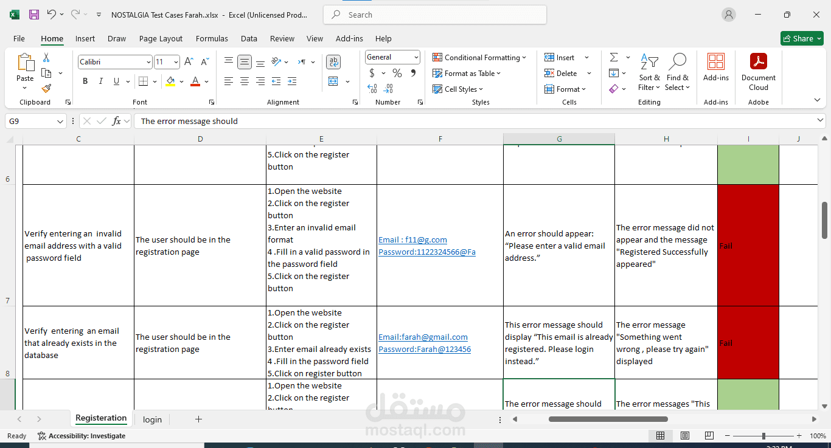The width and height of the screenshot is (831, 448).
Task: Open Adobe Document Cloud
Action: (758, 71)
